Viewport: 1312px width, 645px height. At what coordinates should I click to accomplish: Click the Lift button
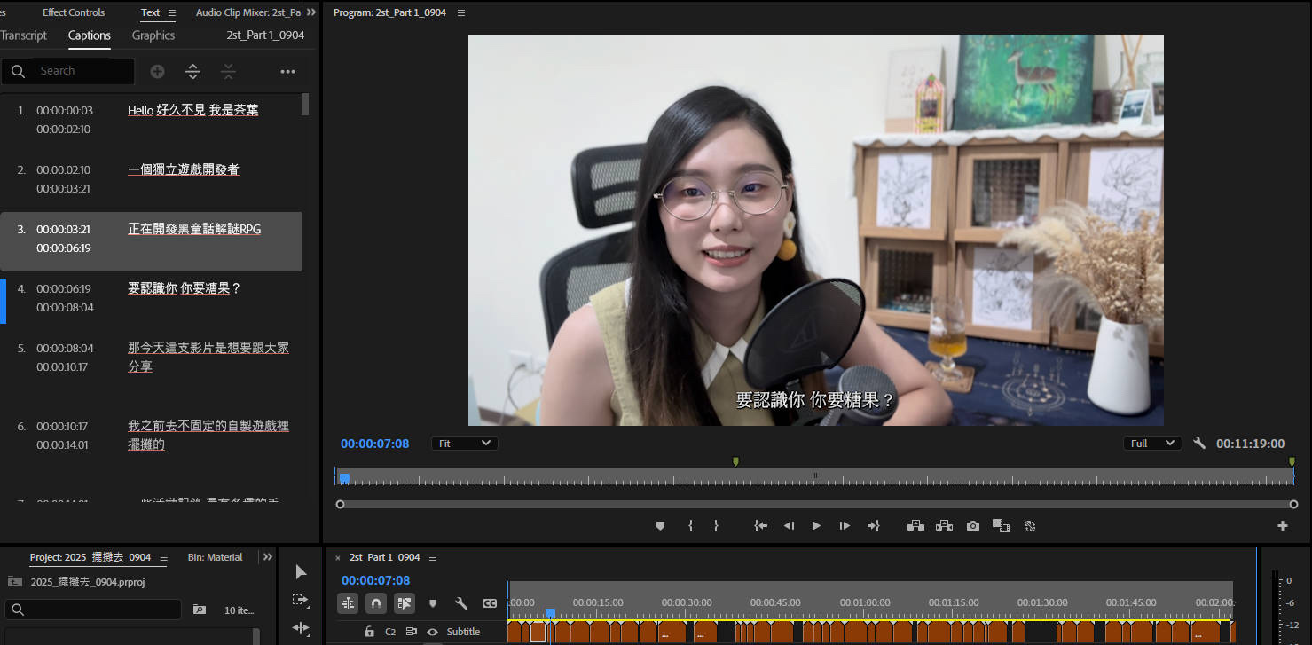point(916,526)
